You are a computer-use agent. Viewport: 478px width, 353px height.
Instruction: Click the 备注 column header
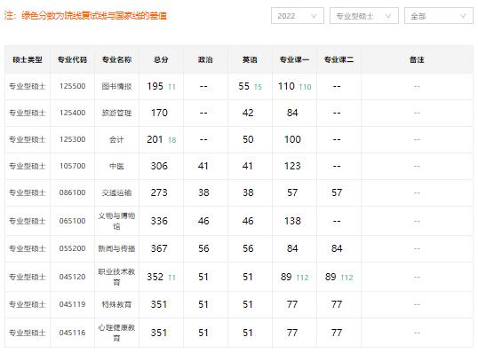coord(417,59)
